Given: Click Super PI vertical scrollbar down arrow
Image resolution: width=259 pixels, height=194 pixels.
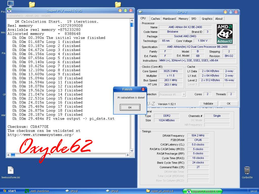Looking at the screenshot, I should click(x=132, y=151).
